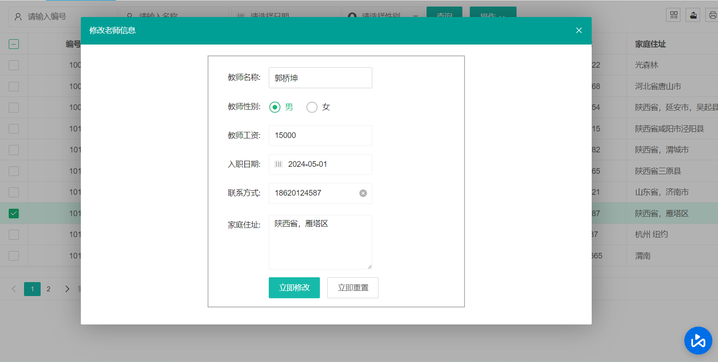Click the cell 杭州 纽约
This screenshot has width=718, height=362.
651,234
